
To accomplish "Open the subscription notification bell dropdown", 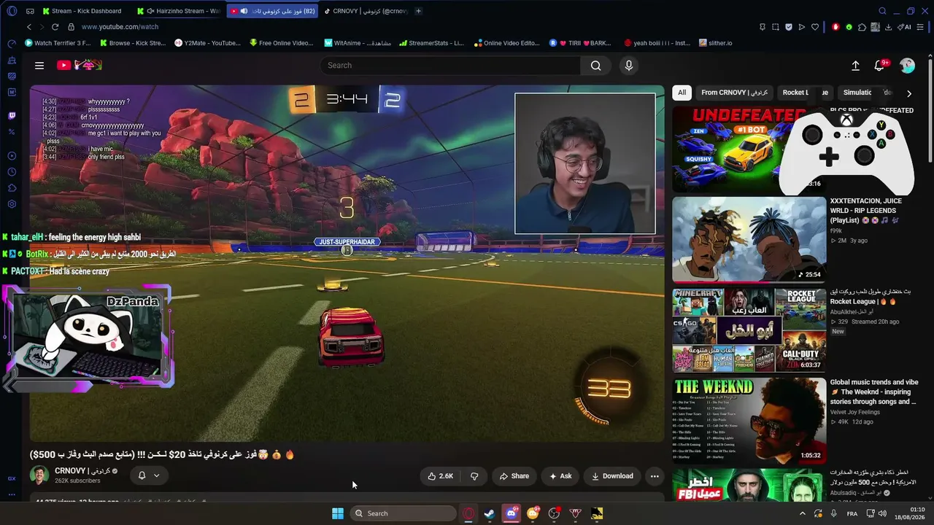I will [x=149, y=475].
